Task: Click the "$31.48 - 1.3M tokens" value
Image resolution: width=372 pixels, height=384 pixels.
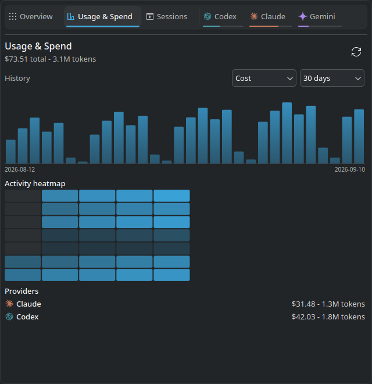Action: click(328, 304)
